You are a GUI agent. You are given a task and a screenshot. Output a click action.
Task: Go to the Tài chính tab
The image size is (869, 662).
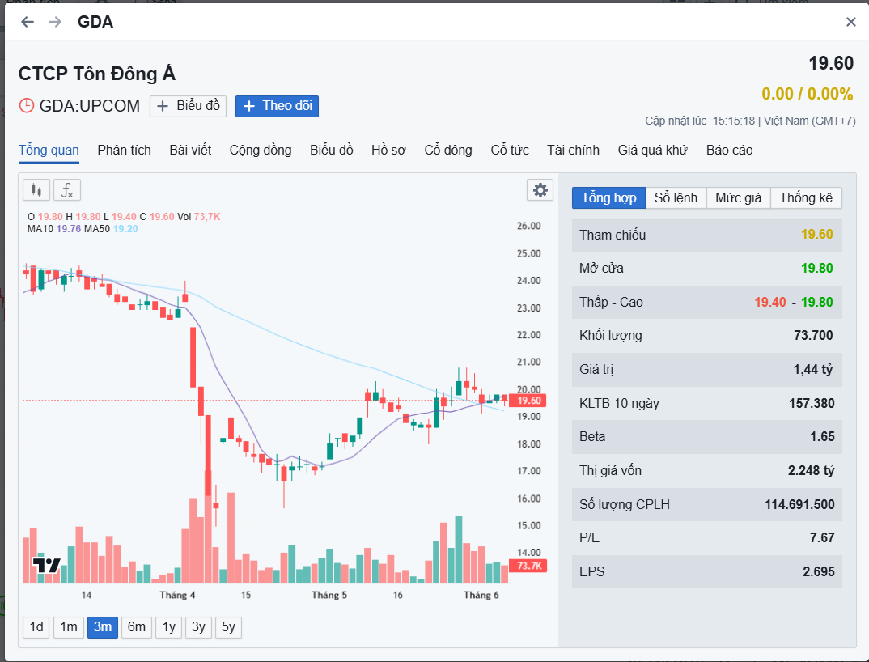pos(573,150)
